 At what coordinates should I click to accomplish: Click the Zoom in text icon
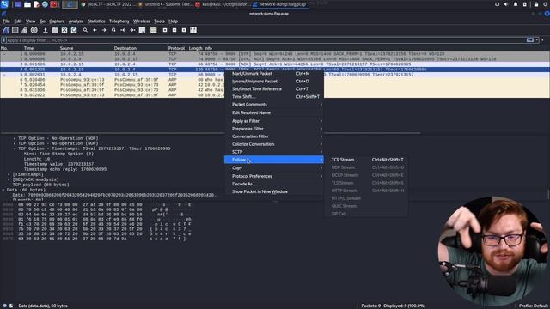[x=165, y=30]
